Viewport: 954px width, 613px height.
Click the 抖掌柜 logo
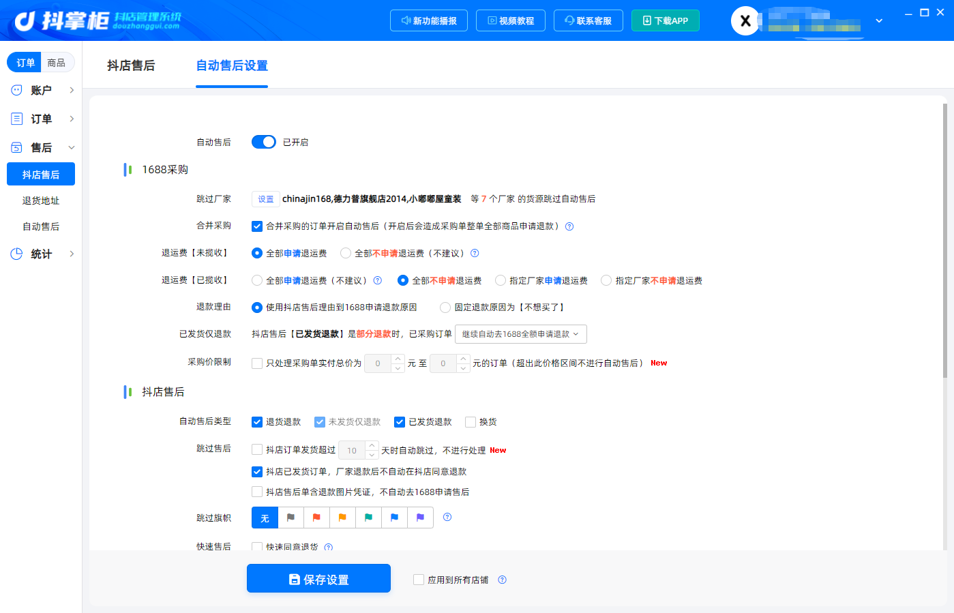click(x=98, y=21)
